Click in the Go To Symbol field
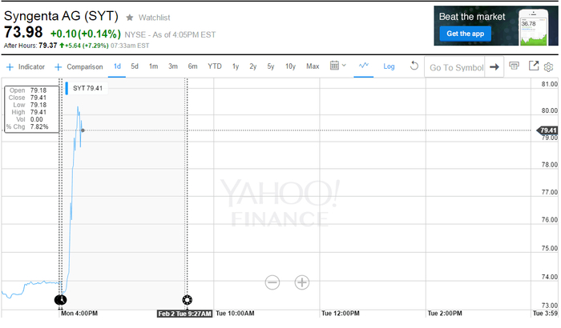This screenshot has width=561, height=328. 454,67
